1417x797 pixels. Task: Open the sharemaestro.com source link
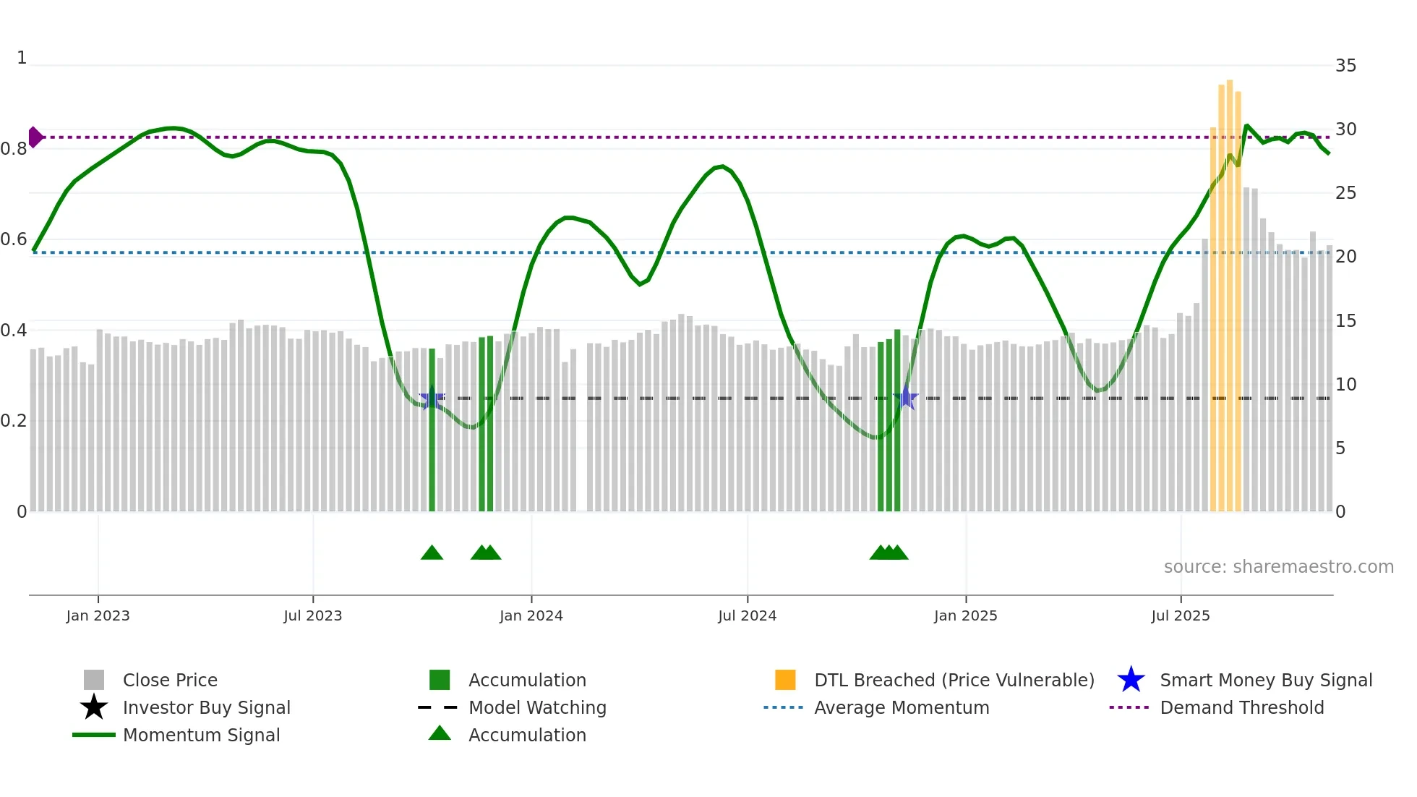tap(1278, 567)
